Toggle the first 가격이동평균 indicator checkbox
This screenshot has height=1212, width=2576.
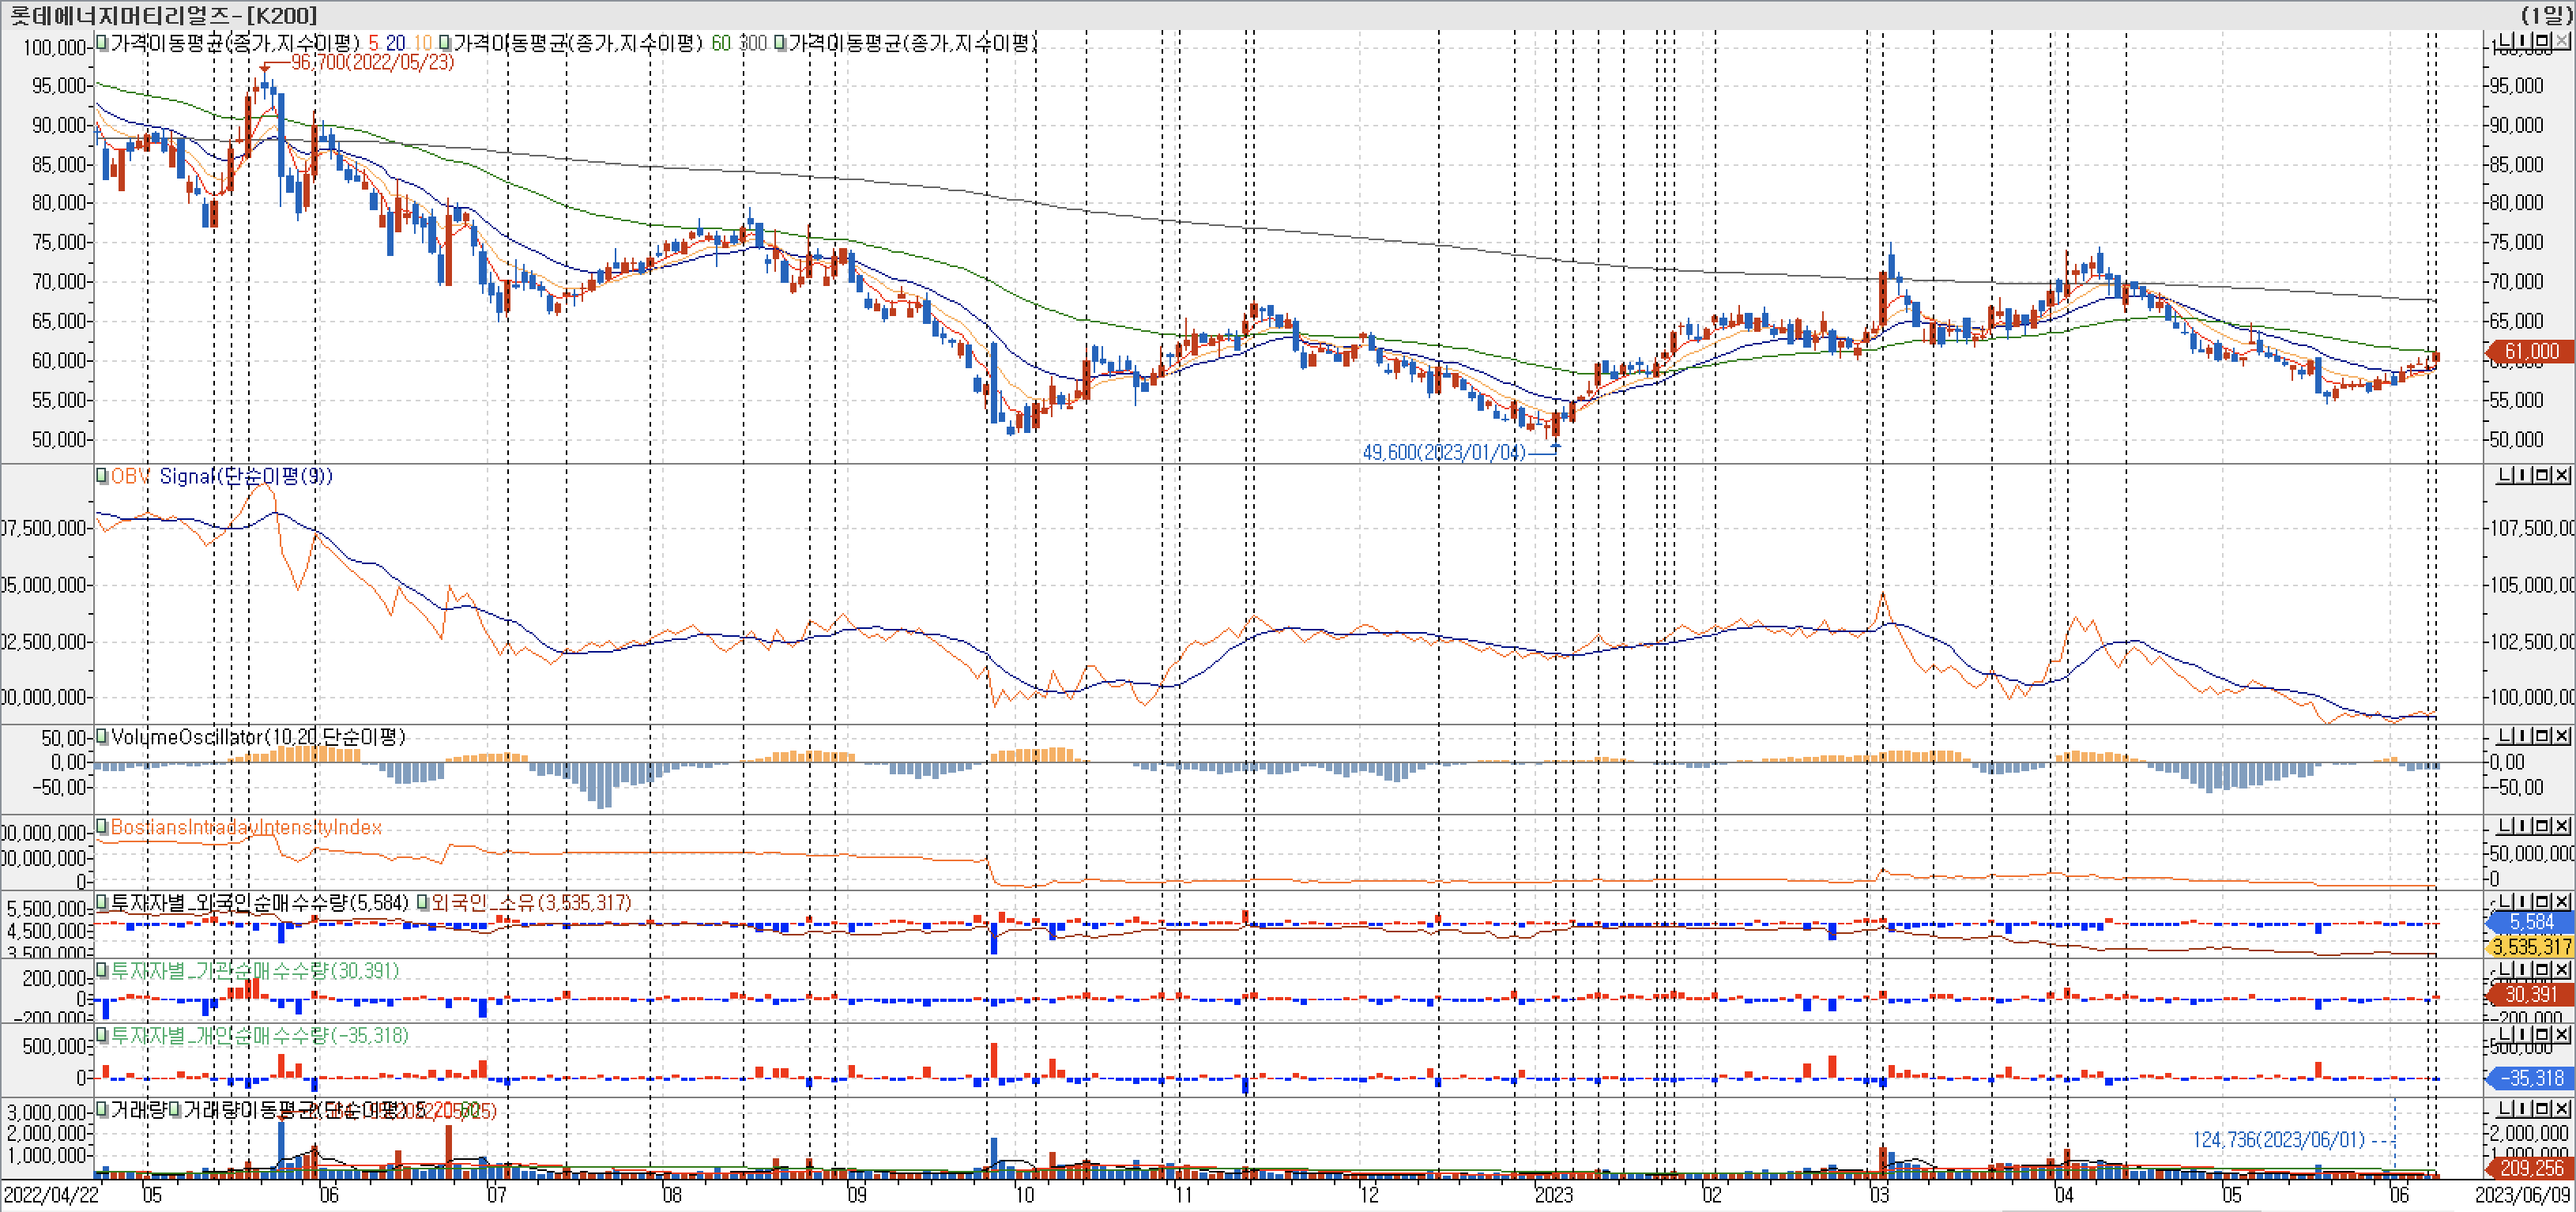click(x=102, y=43)
